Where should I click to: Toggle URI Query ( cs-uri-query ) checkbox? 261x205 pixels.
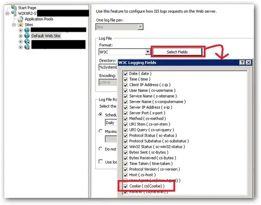126,130
